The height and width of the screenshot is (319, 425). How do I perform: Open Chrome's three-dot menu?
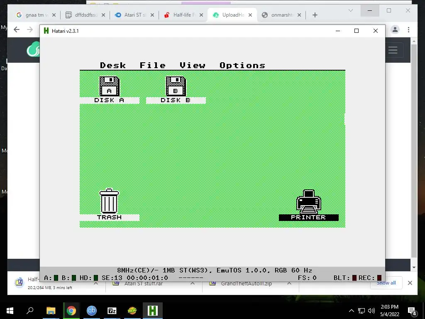pyautogui.click(x=408, y=29)
